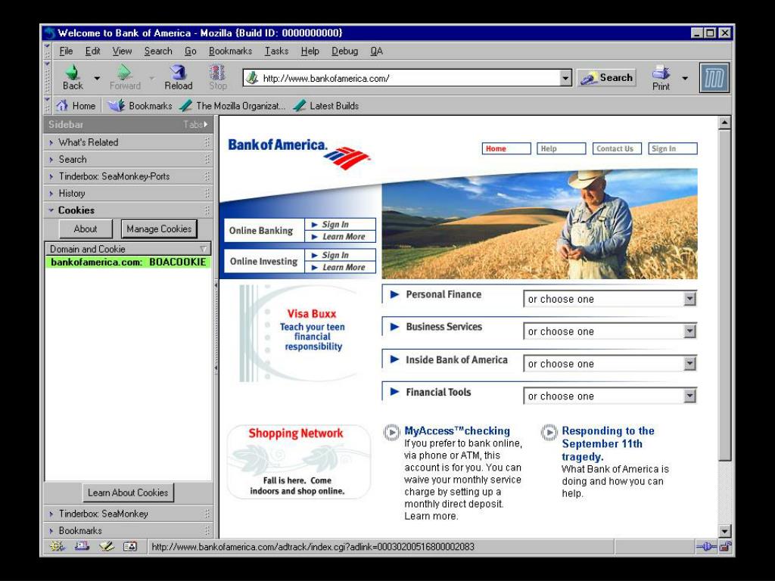Click the Back arrow toolbar icon
775x581 pixels.
pos(73,73)
